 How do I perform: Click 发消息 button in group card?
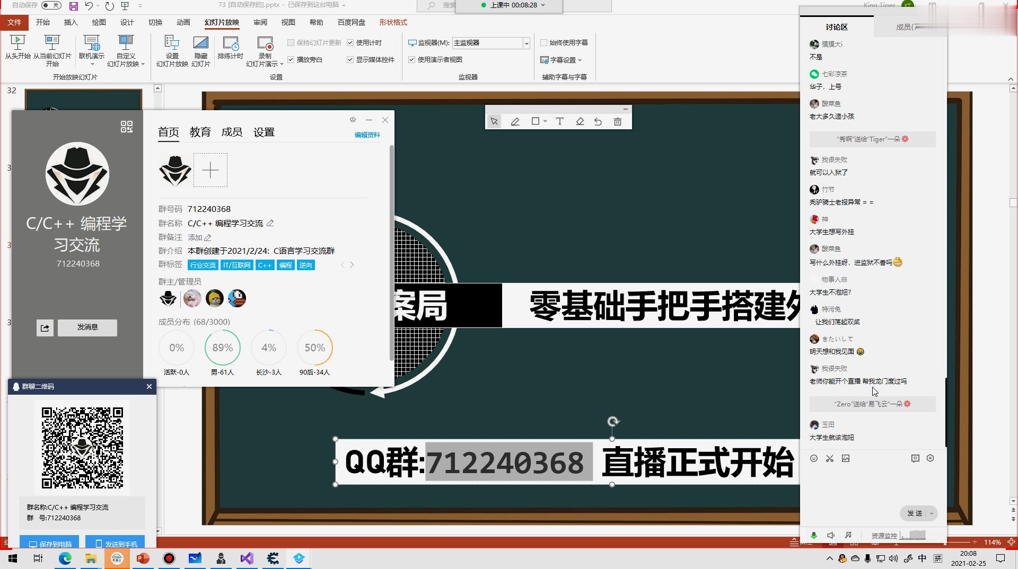pos(87,327)
